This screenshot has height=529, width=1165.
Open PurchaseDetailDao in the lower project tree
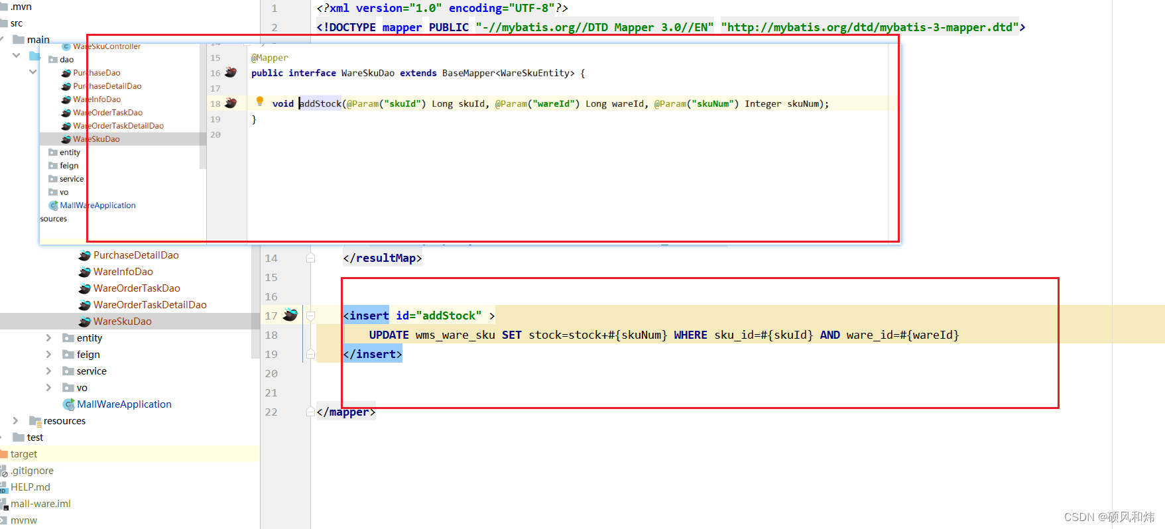(136, 255)
